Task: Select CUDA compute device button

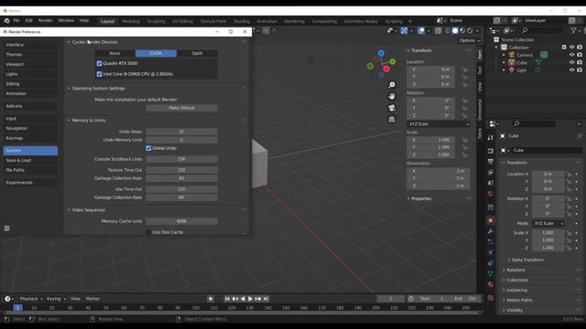Action: point(156,53)
